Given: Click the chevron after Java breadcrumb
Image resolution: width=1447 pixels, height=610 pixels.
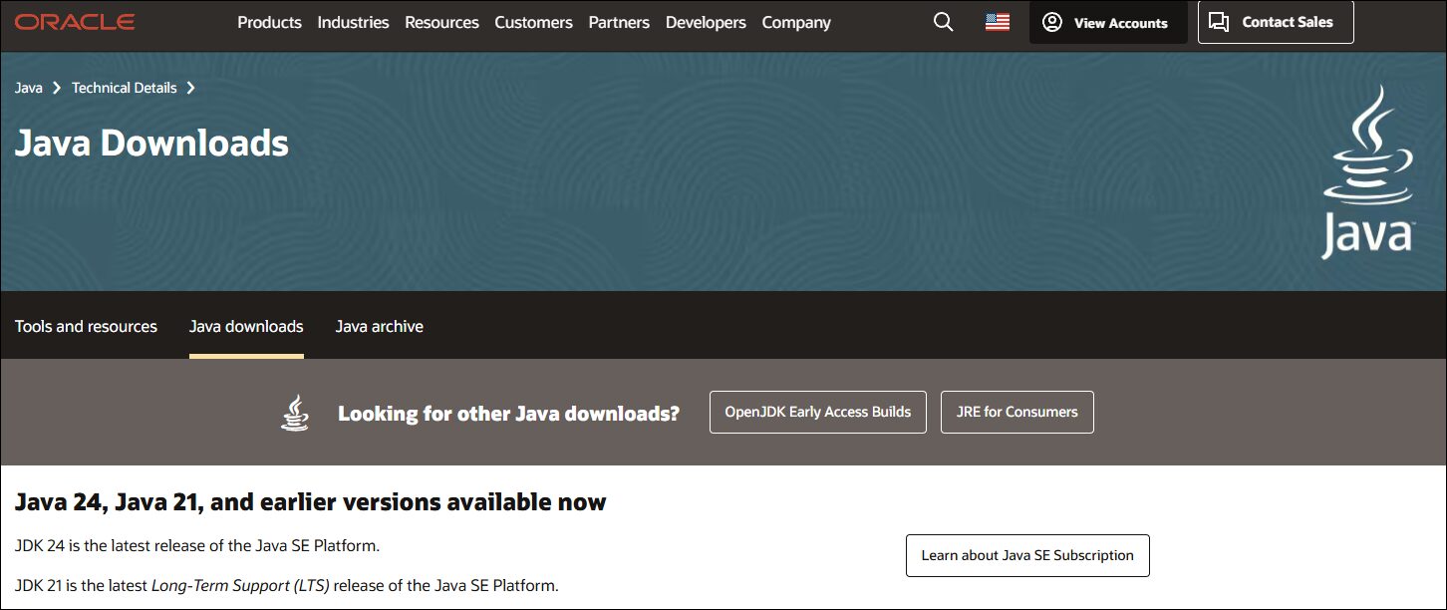Looking at the screenshot, I should 57,88.
